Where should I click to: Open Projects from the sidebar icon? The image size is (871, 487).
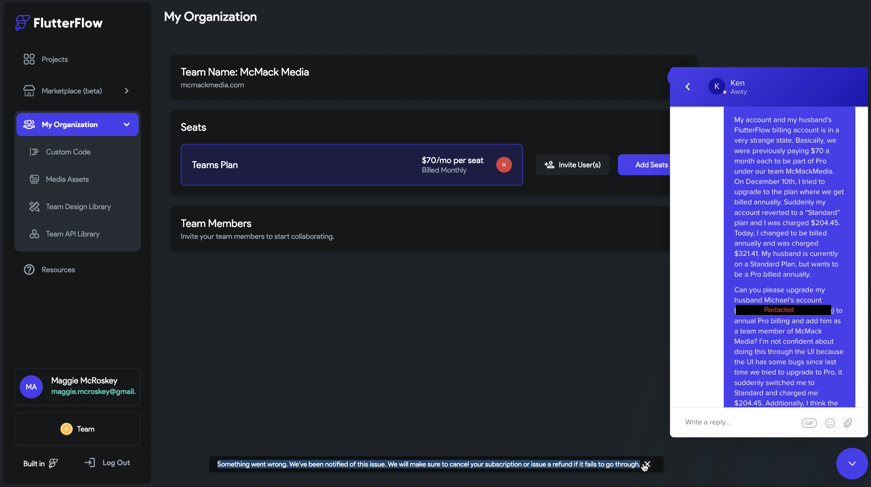click(x=29, y=59)
